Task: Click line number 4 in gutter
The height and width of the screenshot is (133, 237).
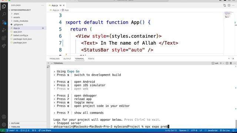Action: [60, 22]
